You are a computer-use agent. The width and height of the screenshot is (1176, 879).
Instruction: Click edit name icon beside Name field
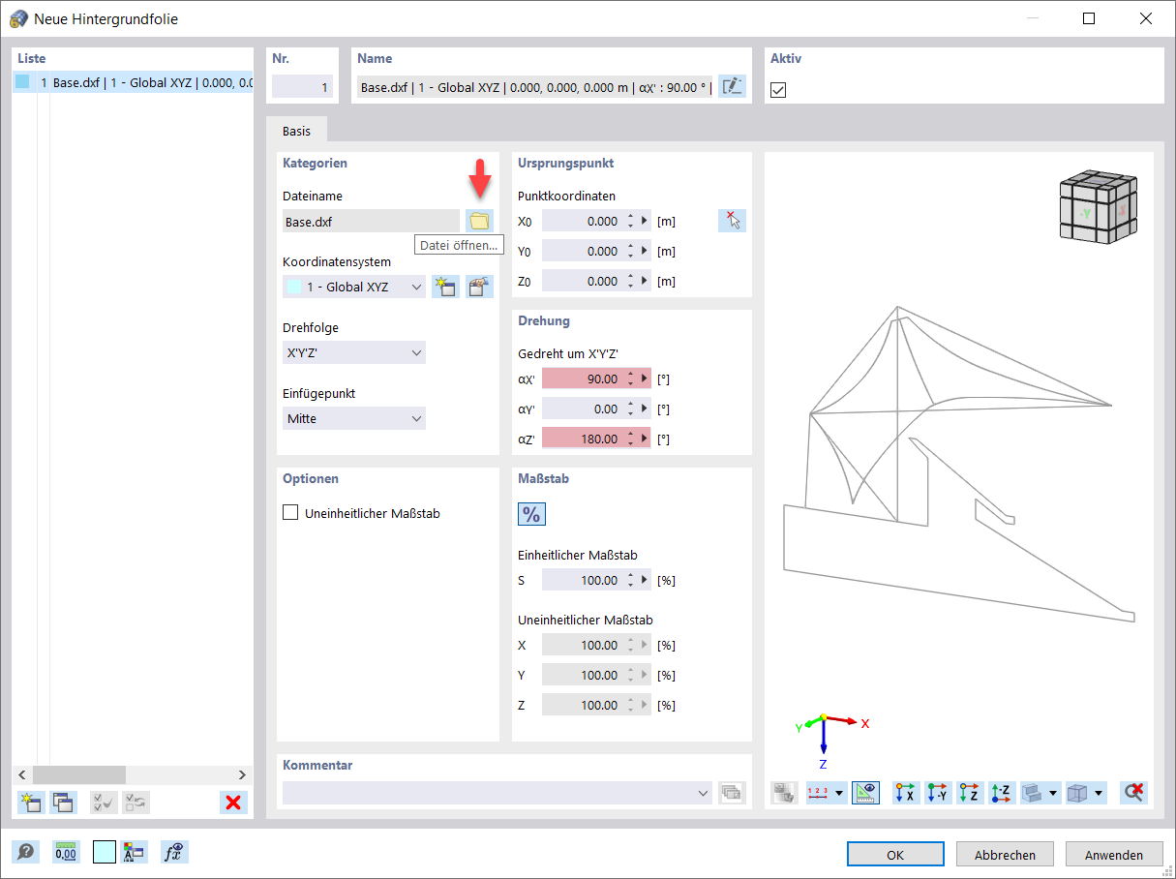pyautogui.click(x=733, y=87)
